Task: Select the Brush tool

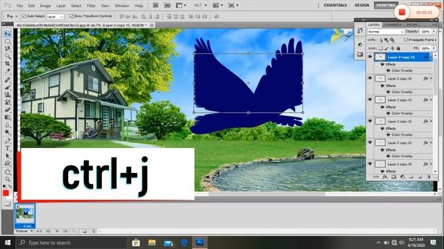Action: [x=8, y=87]
